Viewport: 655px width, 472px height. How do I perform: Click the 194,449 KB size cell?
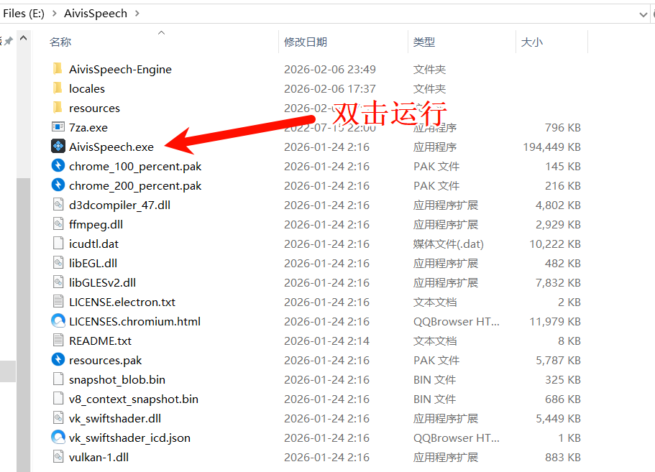click(x=551, y=147)
